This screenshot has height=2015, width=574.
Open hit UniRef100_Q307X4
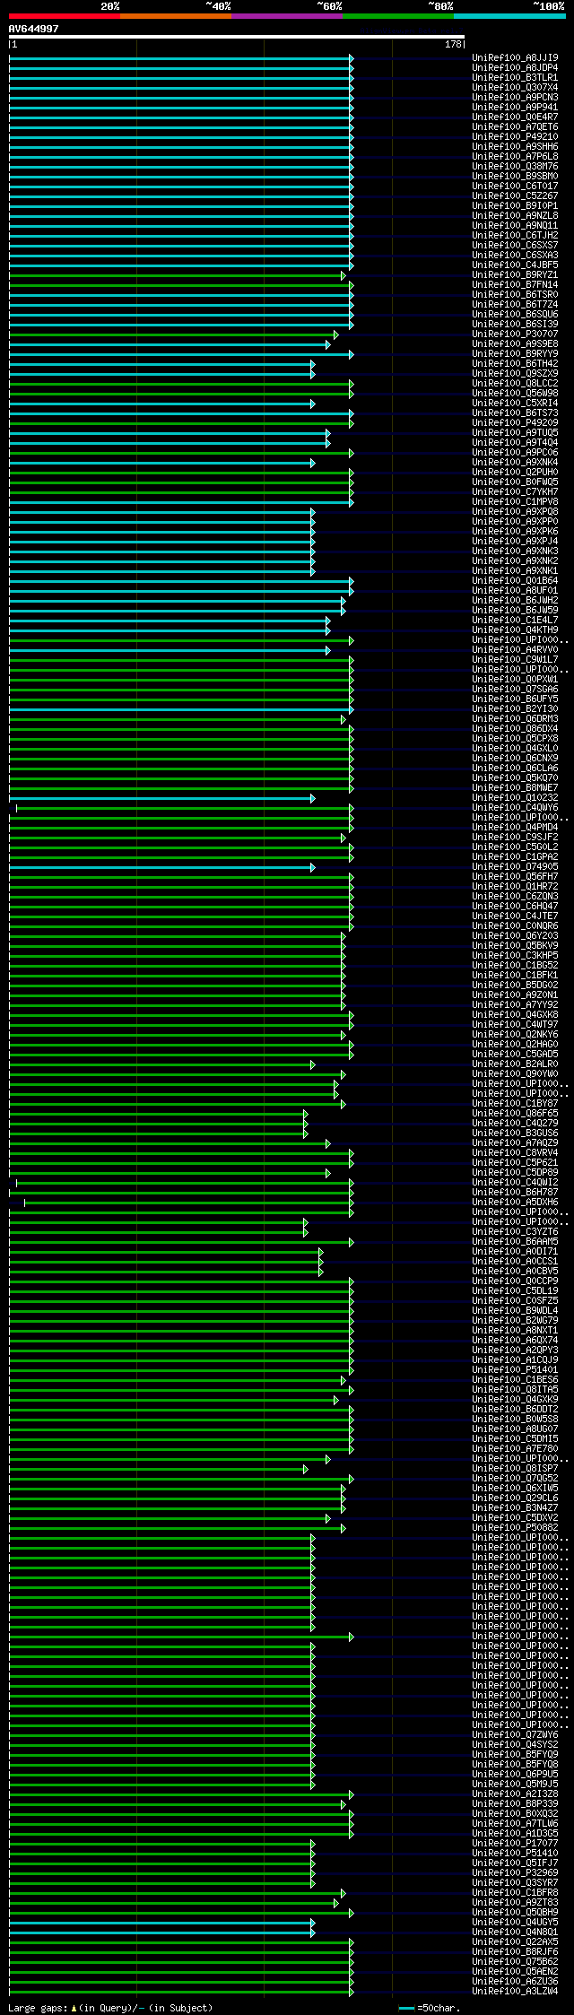(x=515, y=88)
